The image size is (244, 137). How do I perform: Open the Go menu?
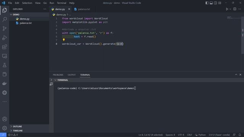click(45, 3)
